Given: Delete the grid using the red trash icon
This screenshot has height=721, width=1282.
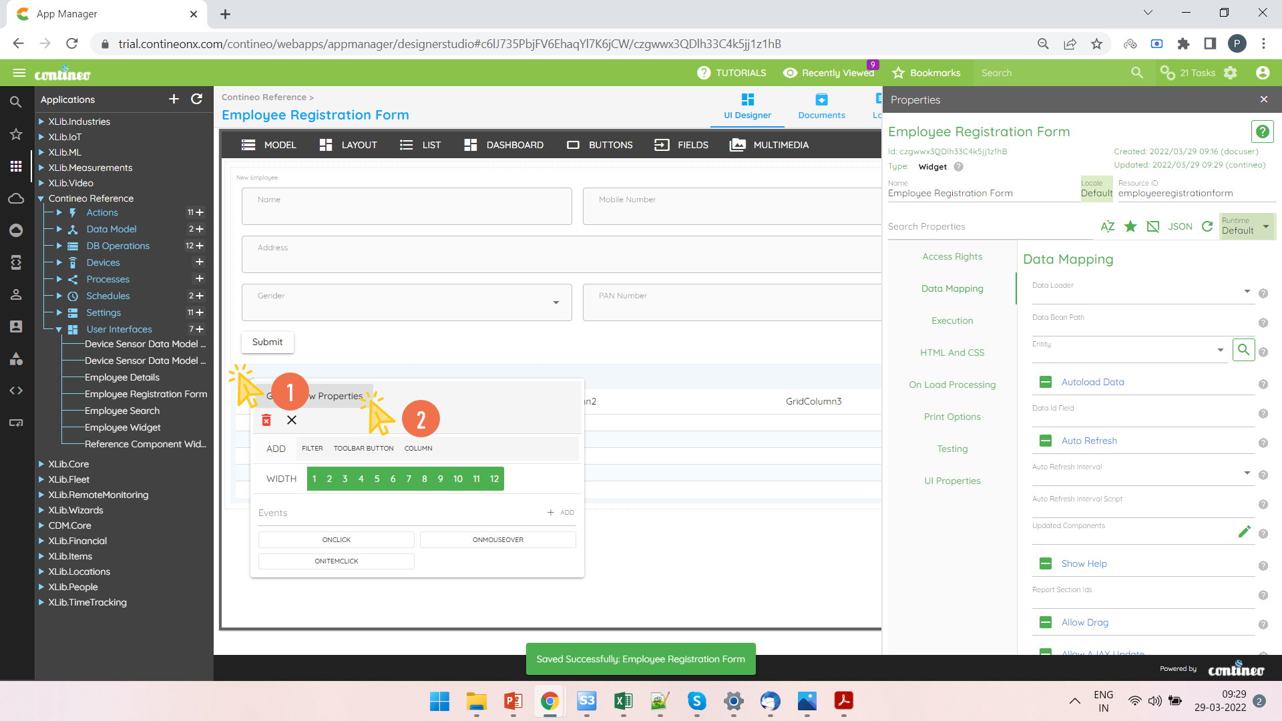Looking at the screenshot, I should click(x=266, y=420).
